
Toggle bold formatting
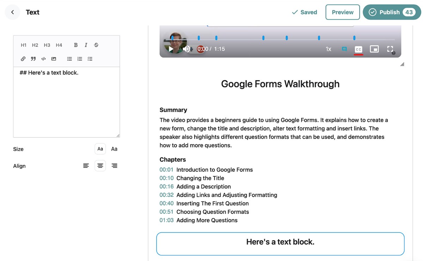pos(75,45)
